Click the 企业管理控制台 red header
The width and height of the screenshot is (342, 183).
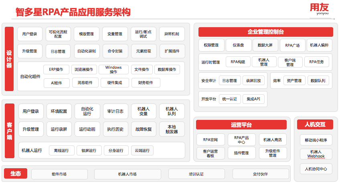coord(266,32)
